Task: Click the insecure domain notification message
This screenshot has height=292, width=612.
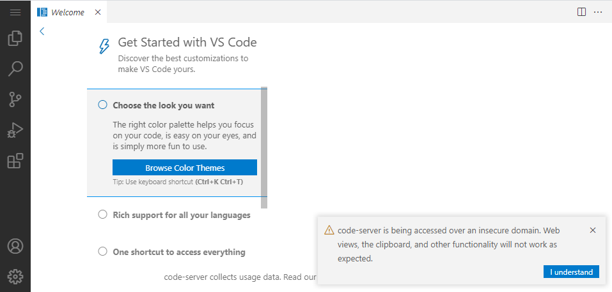Action: tap(449, 244)
